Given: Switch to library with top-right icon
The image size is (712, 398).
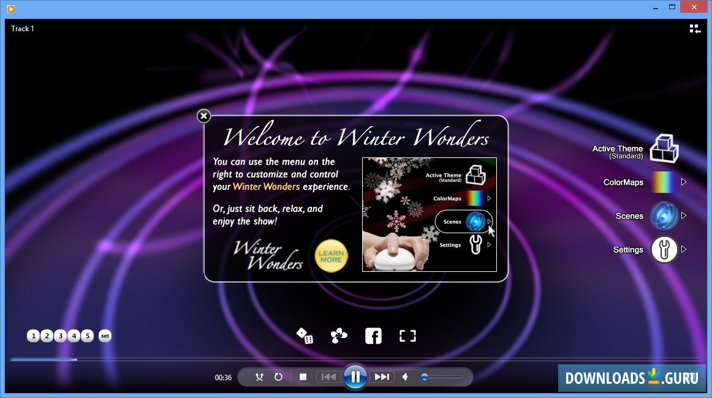Looking at the screenshot, I should click(695, 29).
